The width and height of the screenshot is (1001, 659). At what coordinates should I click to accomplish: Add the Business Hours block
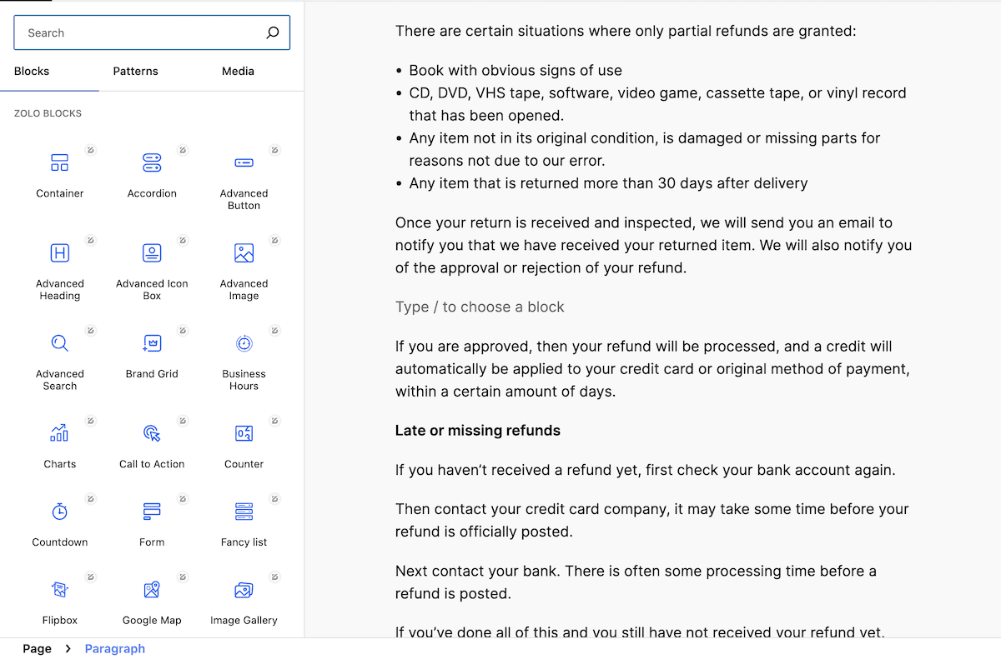244,355
